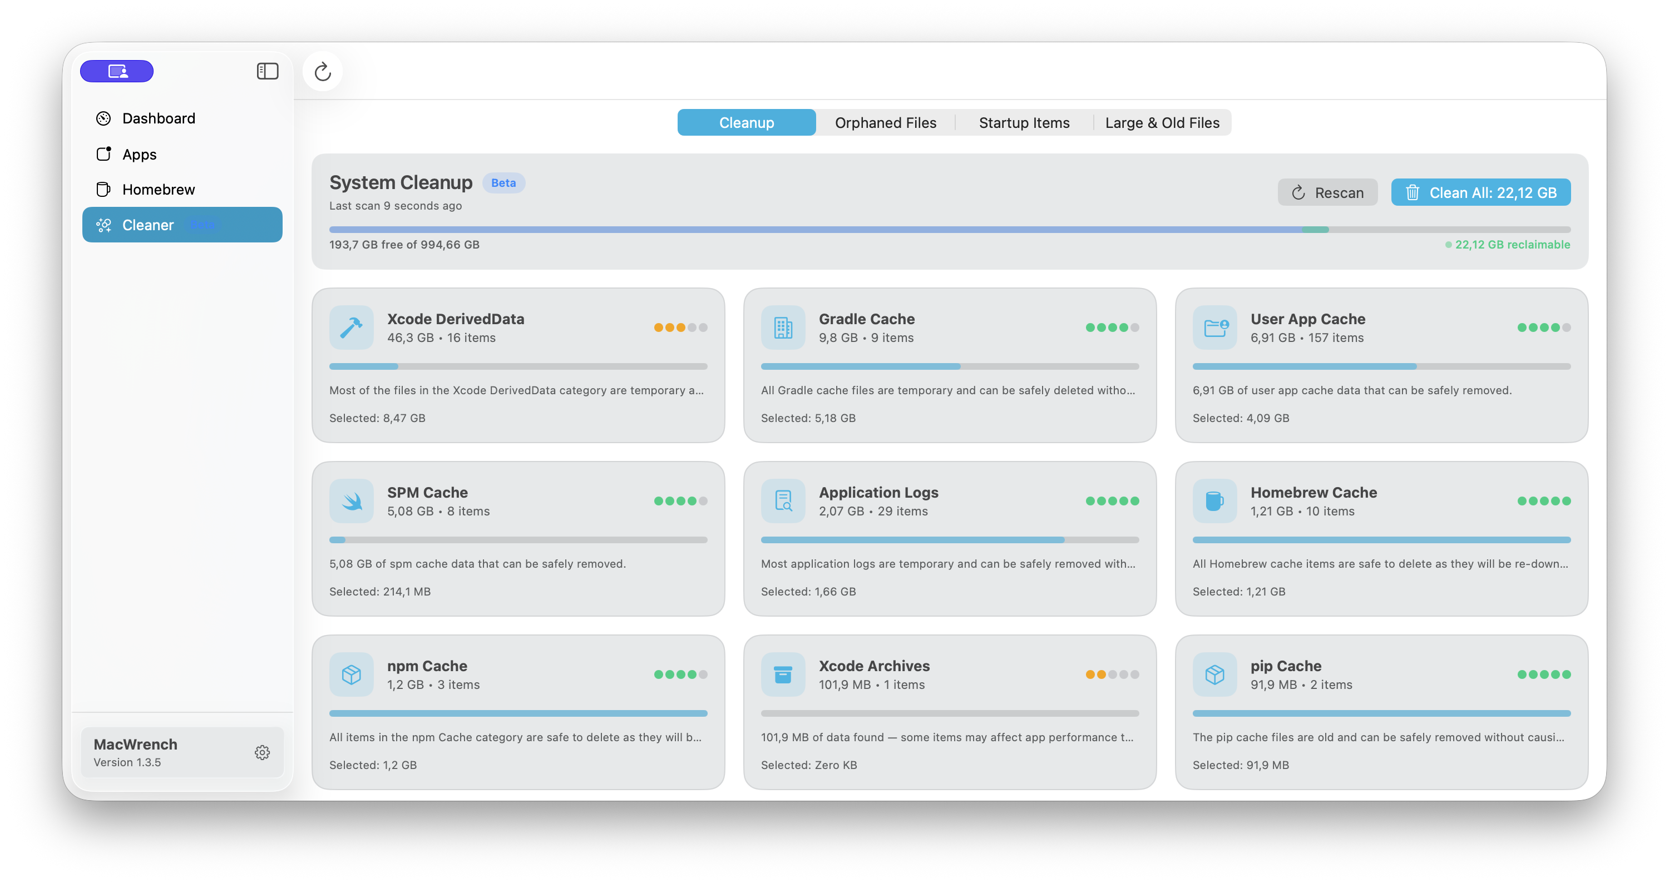Click the SPM Cache swift bird icon
The height and width of the screenshot is (883, 1669).
(x=351, y=501)
